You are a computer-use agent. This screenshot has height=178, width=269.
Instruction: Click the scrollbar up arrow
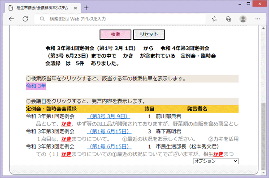click(x=263, y=28)
